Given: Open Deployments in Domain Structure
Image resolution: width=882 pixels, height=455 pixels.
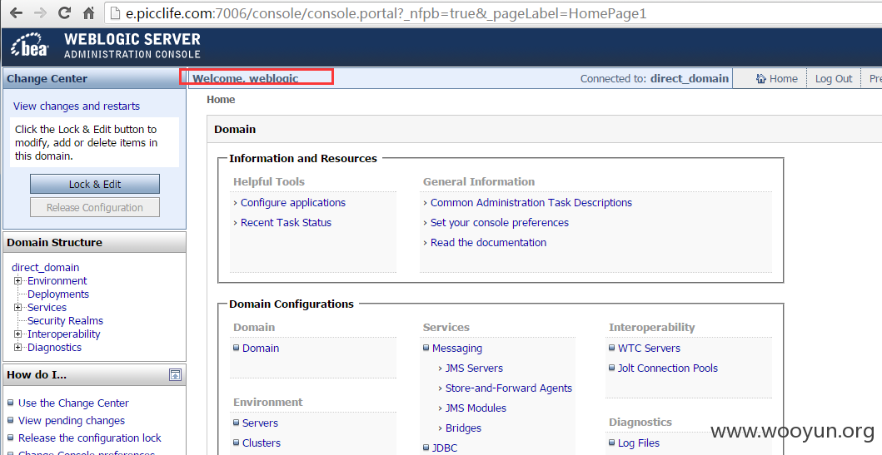Looking at the screenshot, I should (58, 294).
